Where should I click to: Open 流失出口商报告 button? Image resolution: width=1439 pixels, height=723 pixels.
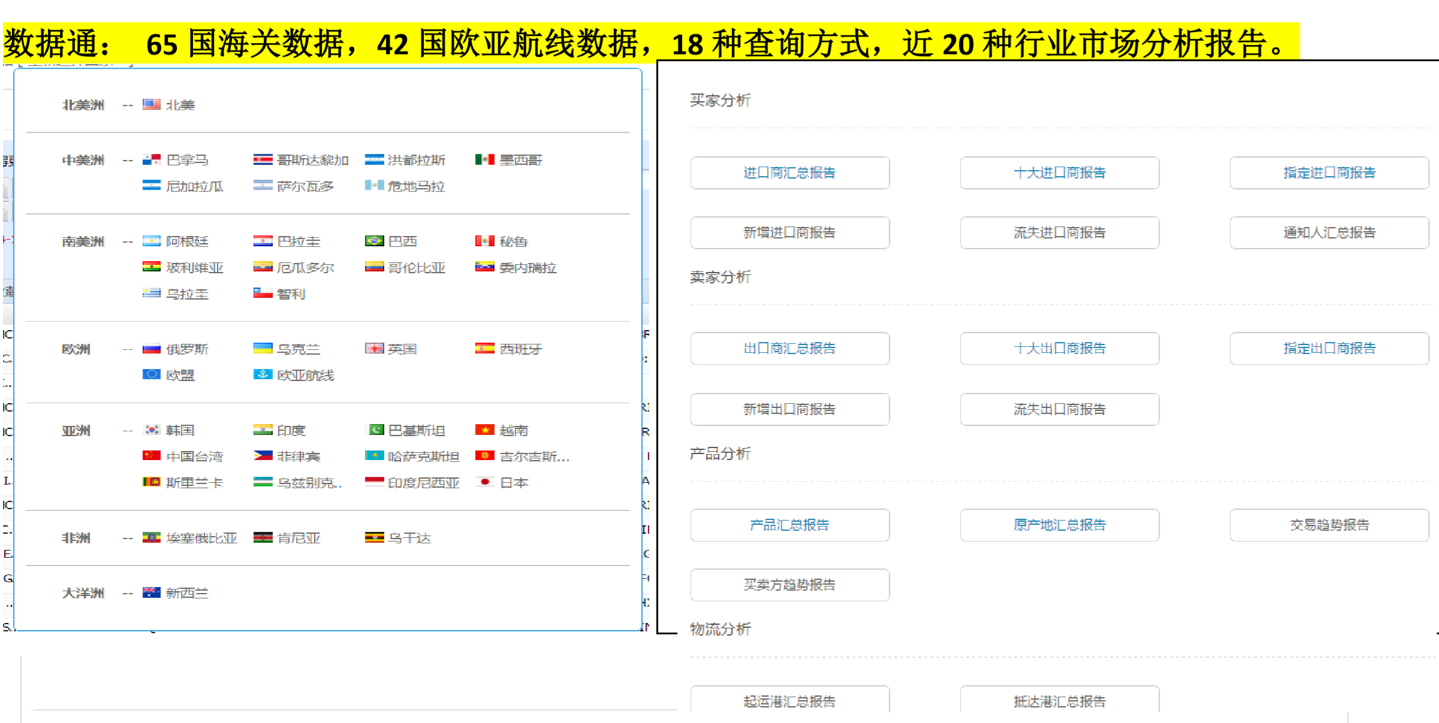tap(1059, 409)
